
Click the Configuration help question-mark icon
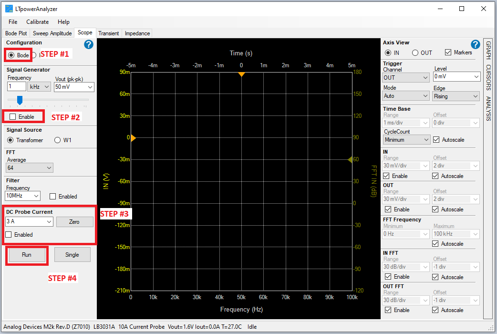89,44
